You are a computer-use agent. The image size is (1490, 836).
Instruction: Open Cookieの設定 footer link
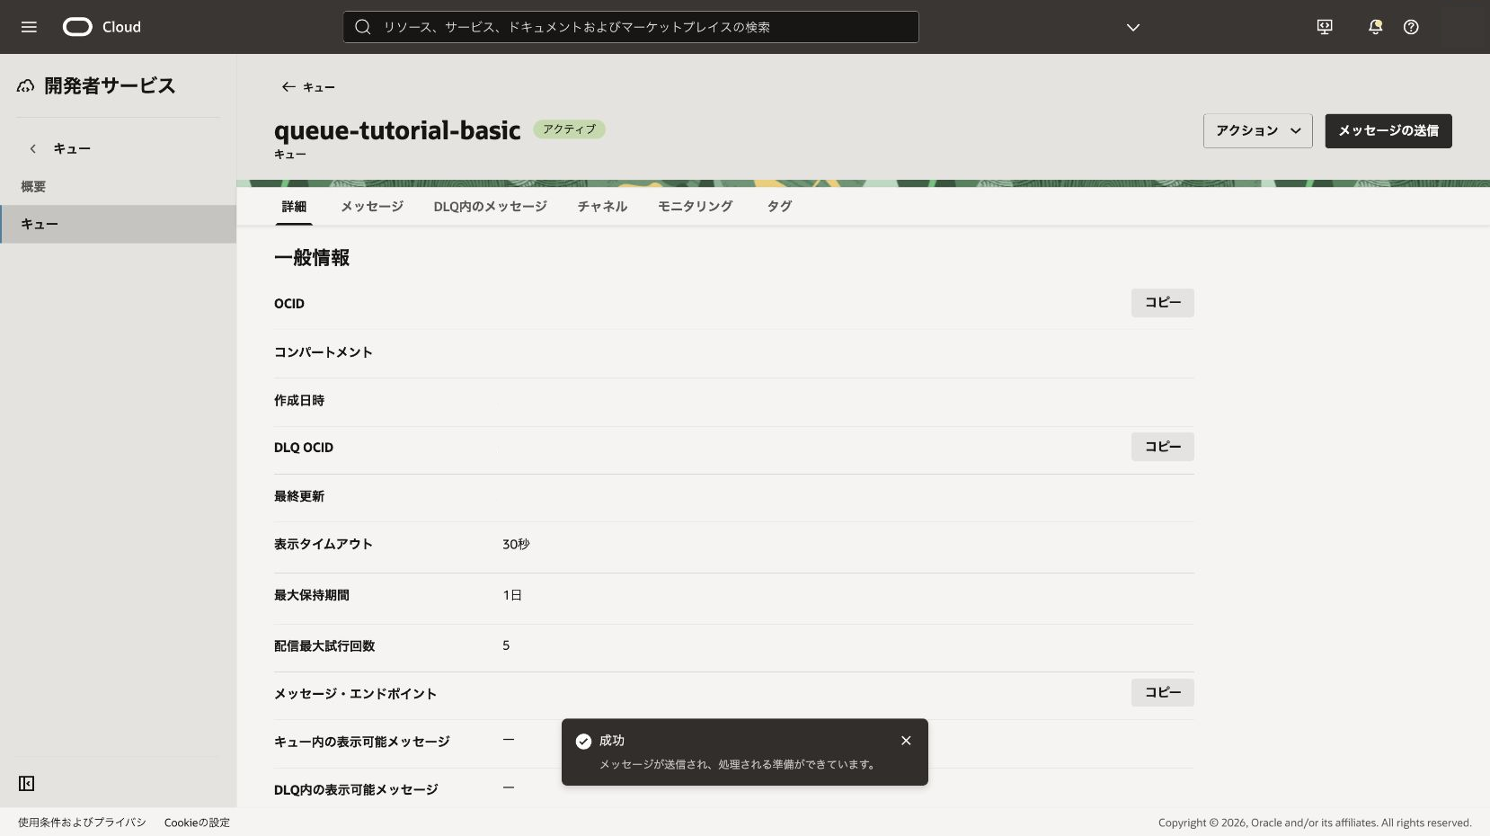[x=197, y=823]
